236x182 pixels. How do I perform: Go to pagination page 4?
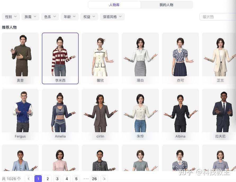tap(67, 179)
